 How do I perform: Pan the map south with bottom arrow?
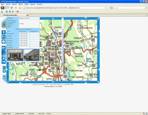coord(53,82)
